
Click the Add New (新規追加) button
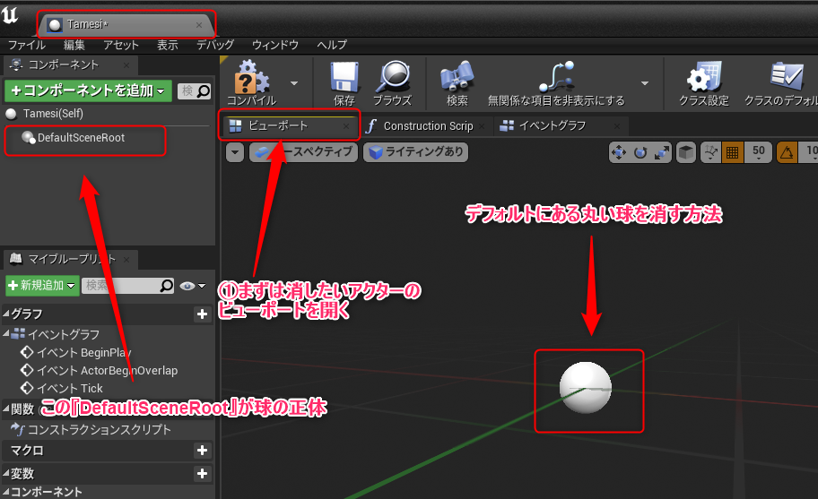click(x=41, y=286)
